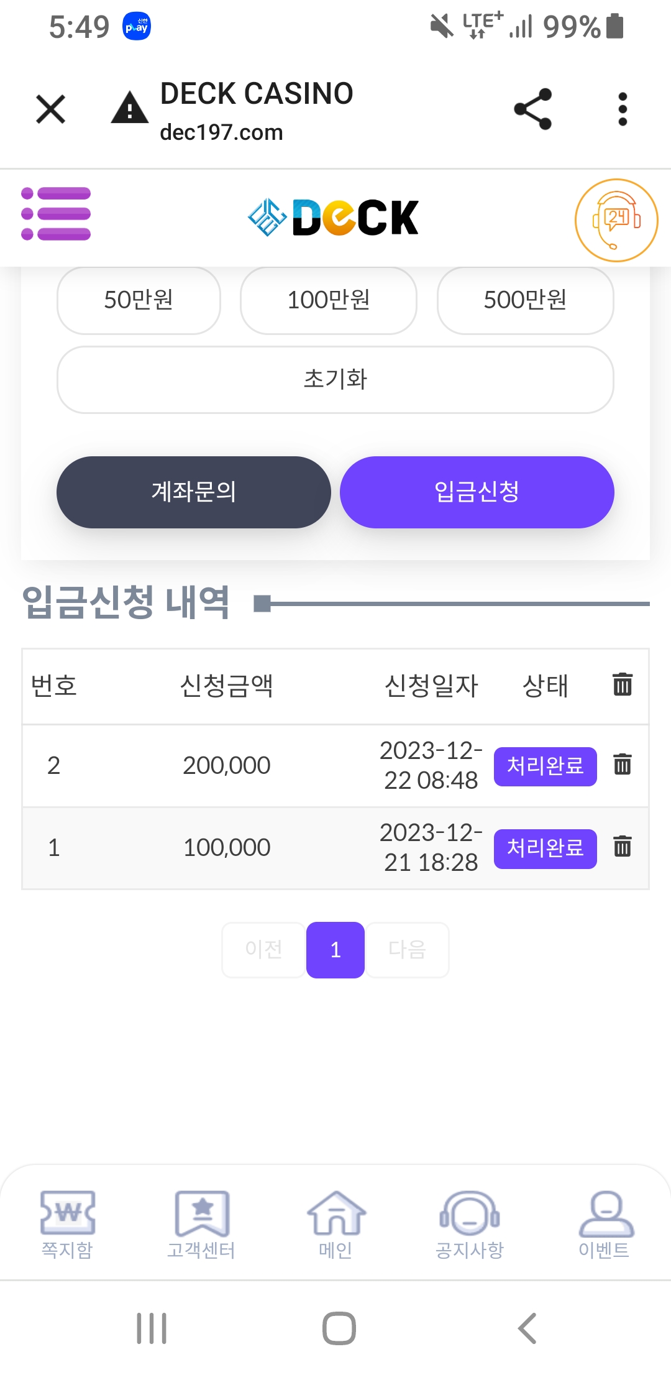Reset the amount with 초기화
This screenshot has width=671, height=1380.
(335, 379)
